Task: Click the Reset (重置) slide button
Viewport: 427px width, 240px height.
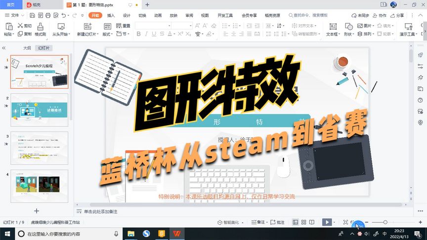Action: point(123,26)
